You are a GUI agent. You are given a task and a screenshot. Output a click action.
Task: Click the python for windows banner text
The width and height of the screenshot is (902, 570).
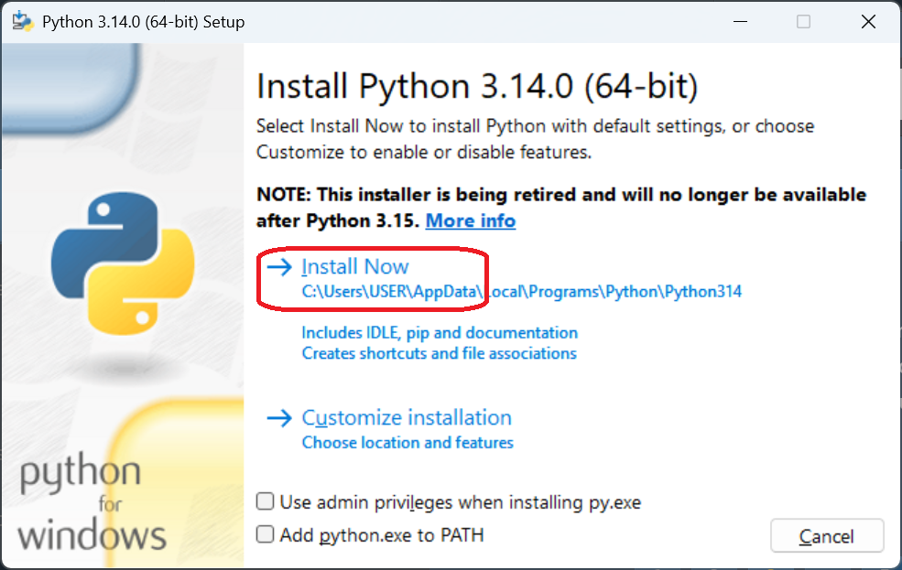pyautogui.click(x=92, y=503)
